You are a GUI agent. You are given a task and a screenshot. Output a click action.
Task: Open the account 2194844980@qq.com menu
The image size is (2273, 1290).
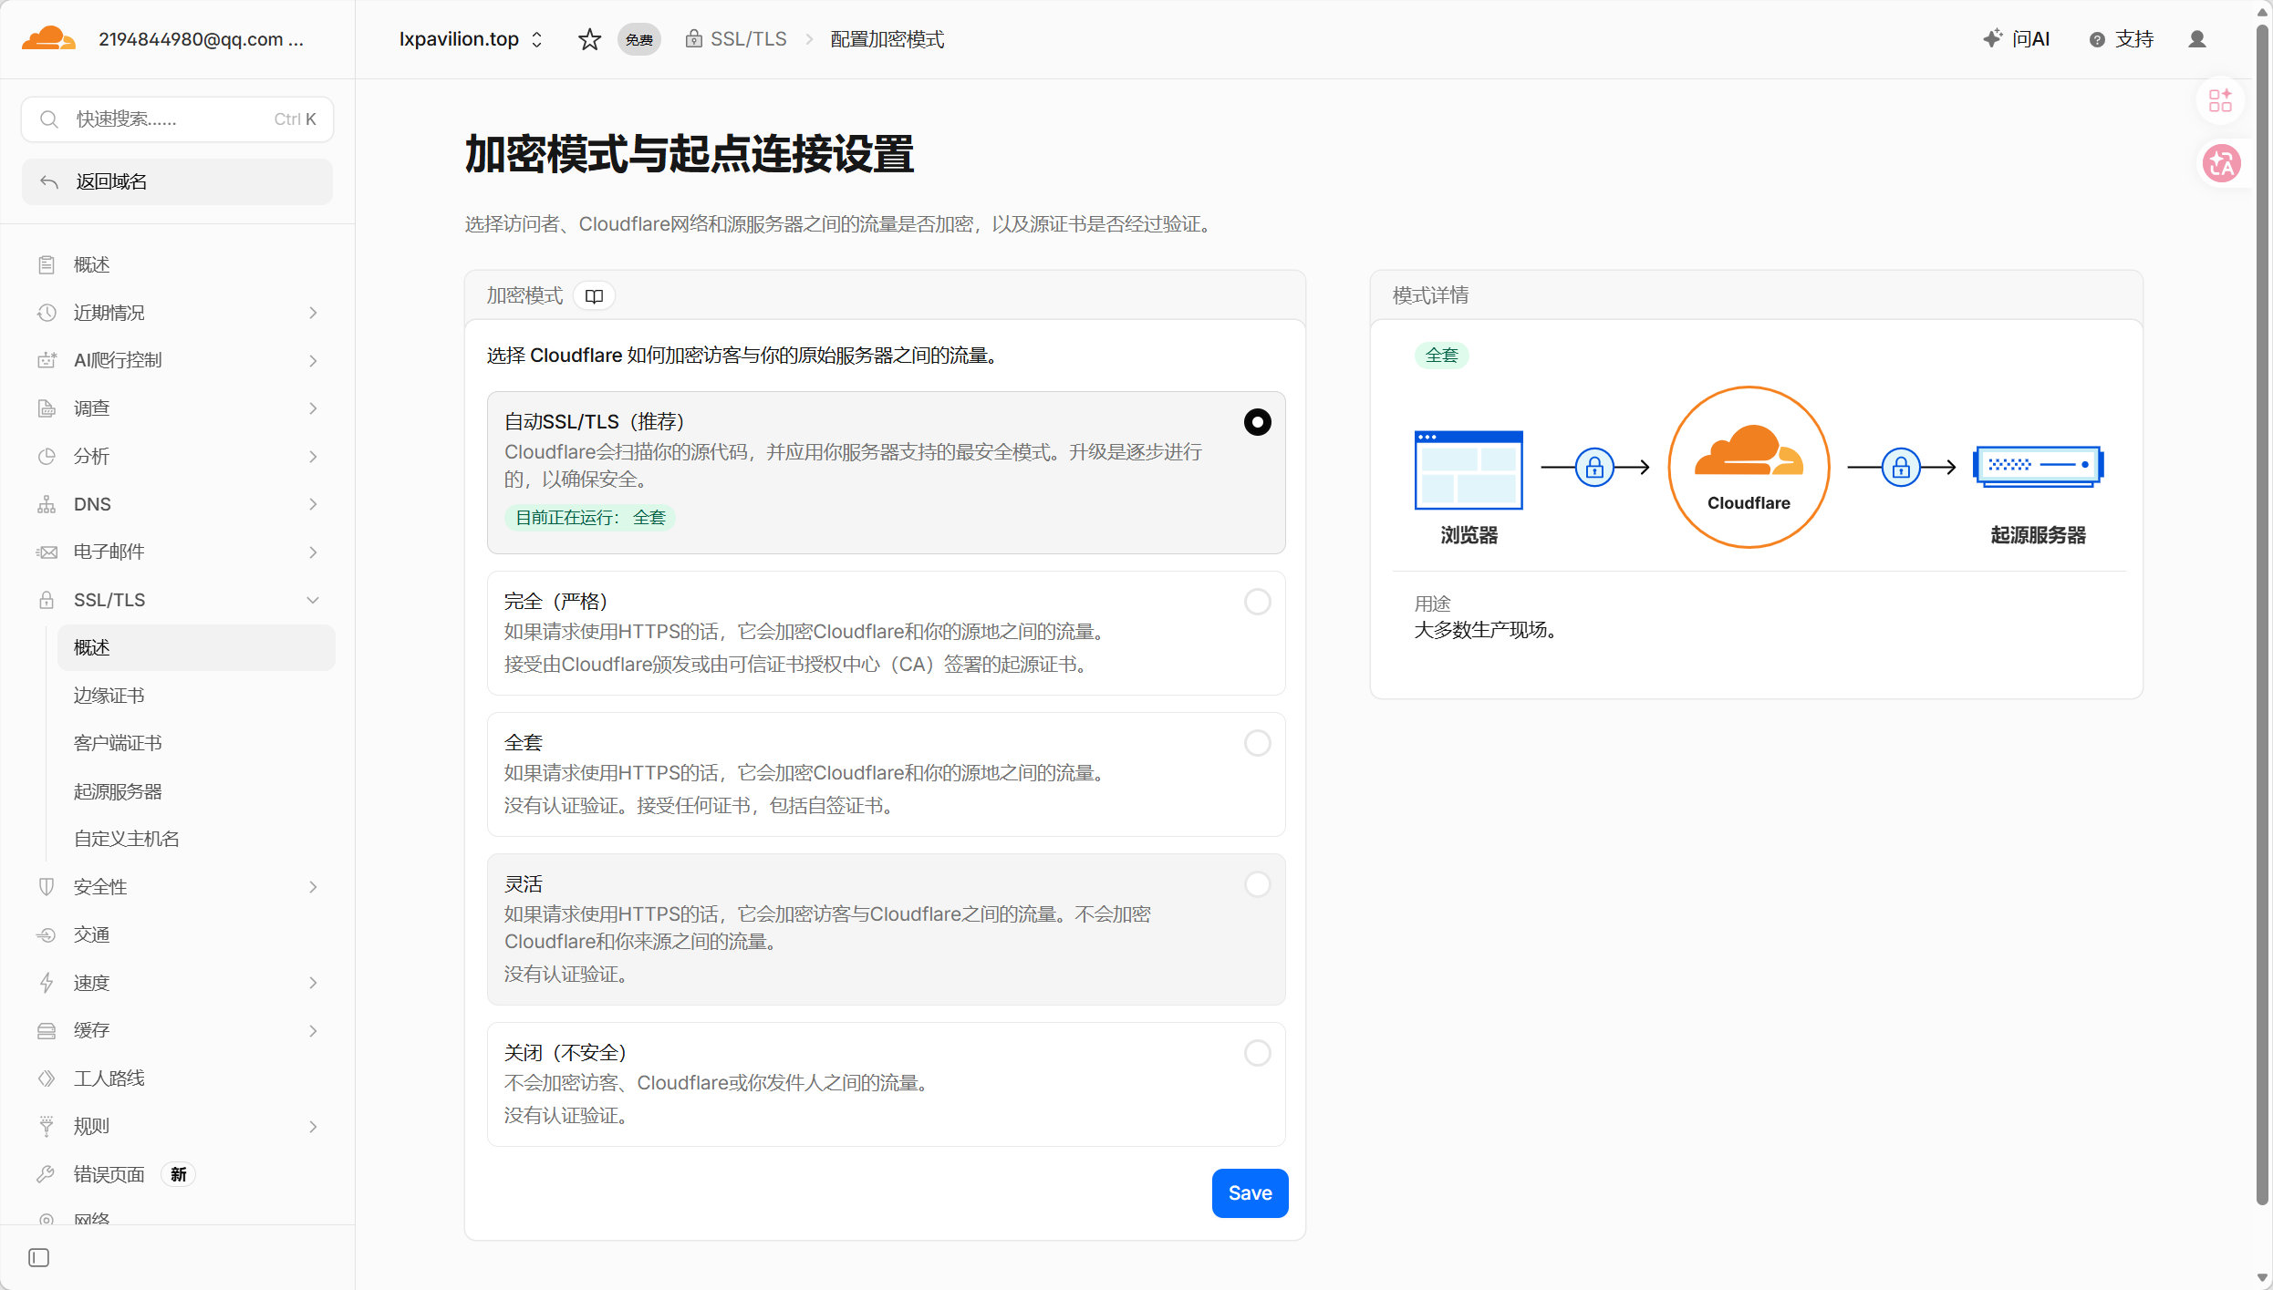coord(201,39)
